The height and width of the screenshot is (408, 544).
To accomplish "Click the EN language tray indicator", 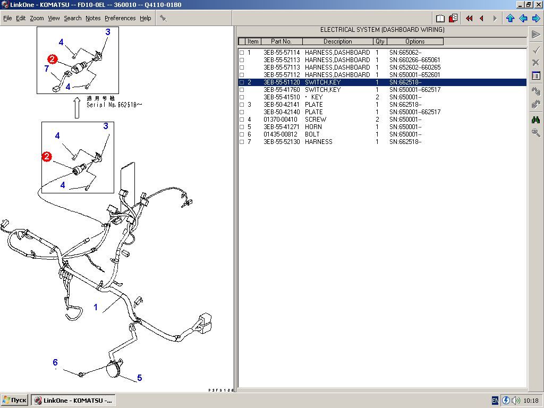I will coord(495,401).
